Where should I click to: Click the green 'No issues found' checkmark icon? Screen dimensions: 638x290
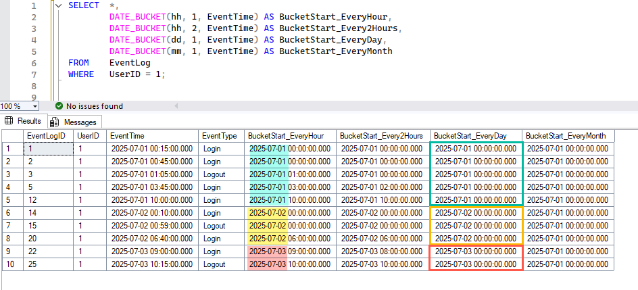(x=59, y=106)
